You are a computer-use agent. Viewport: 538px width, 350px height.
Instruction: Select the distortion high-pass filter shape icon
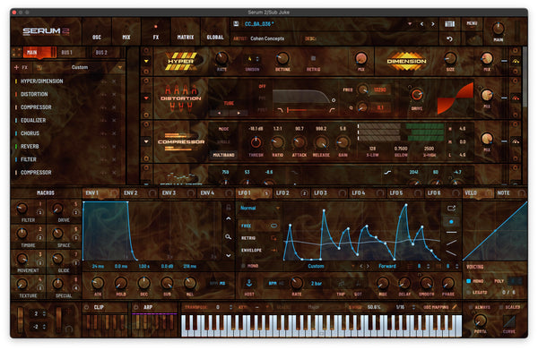[x=332, y=110]
